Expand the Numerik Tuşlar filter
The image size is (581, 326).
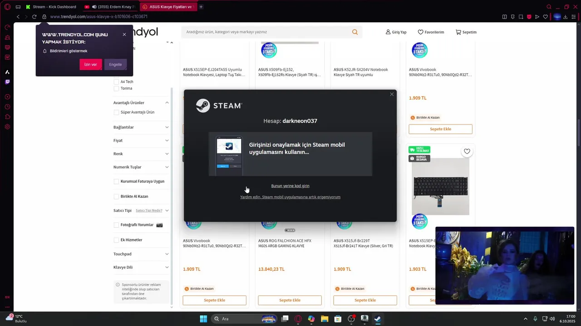[167, 167]
